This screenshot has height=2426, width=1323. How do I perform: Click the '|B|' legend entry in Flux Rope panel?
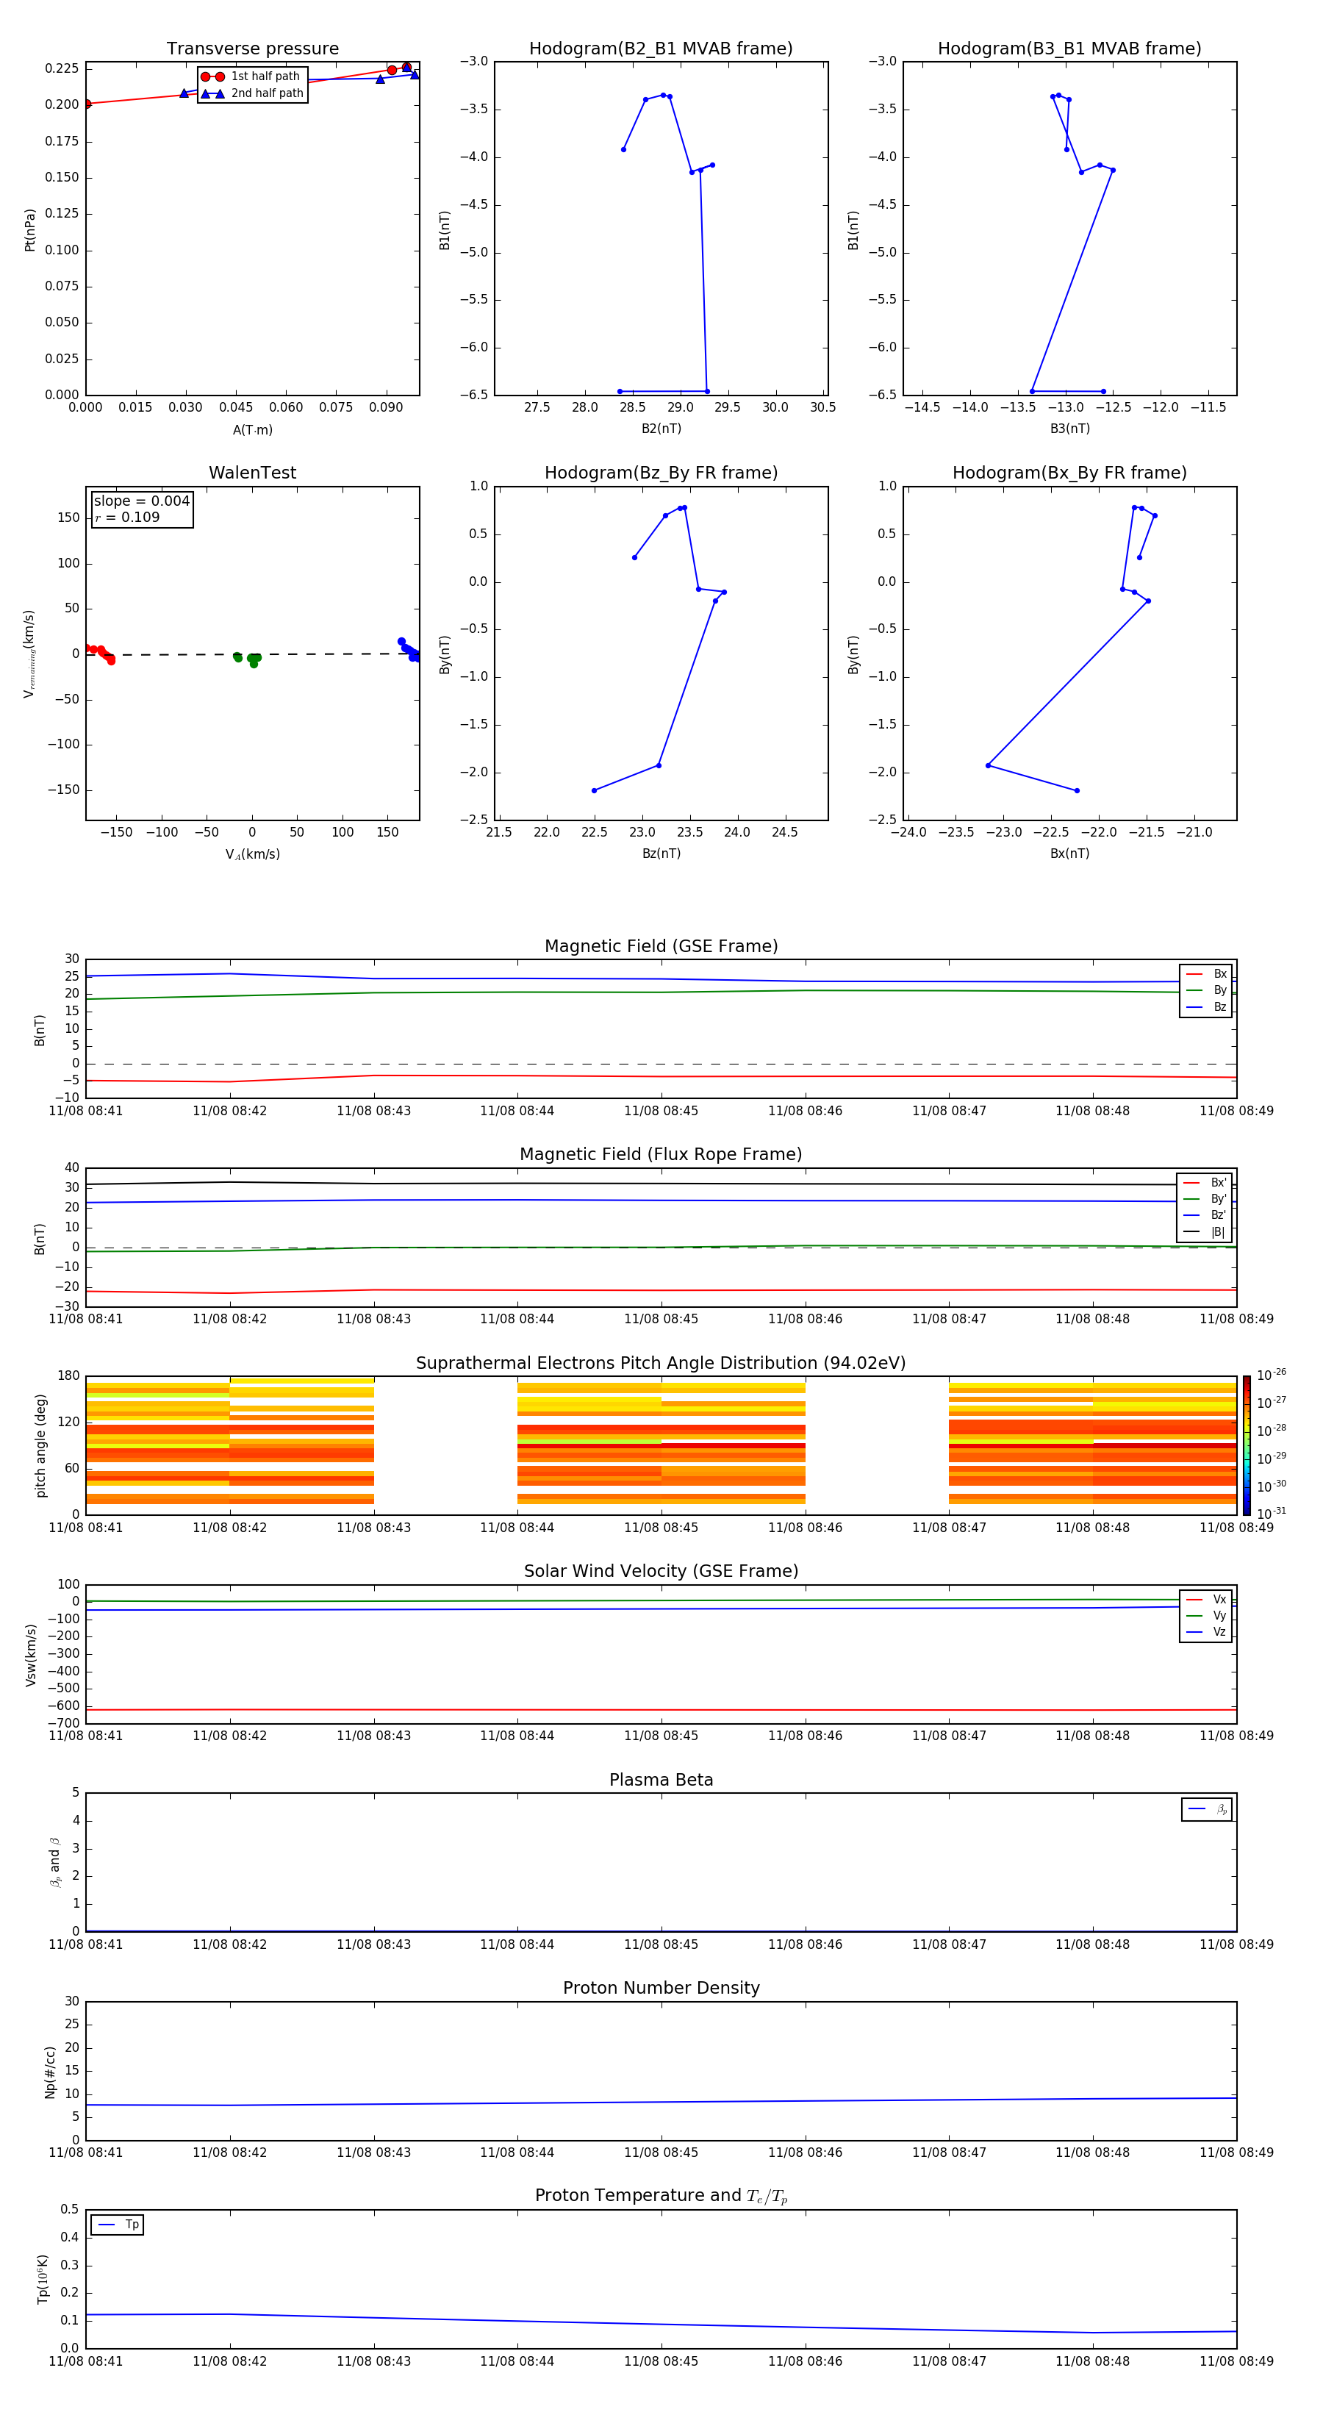(x=1205, y=1232)
